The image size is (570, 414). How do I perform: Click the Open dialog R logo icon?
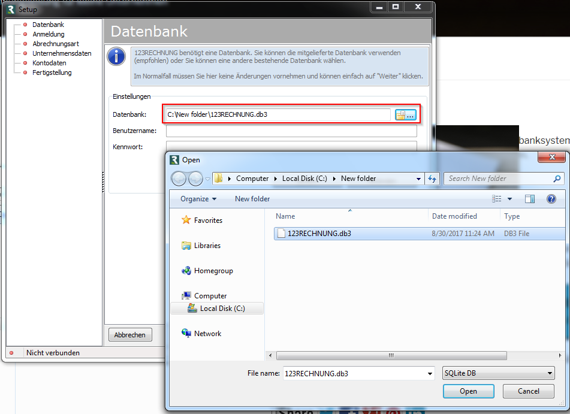174,160
